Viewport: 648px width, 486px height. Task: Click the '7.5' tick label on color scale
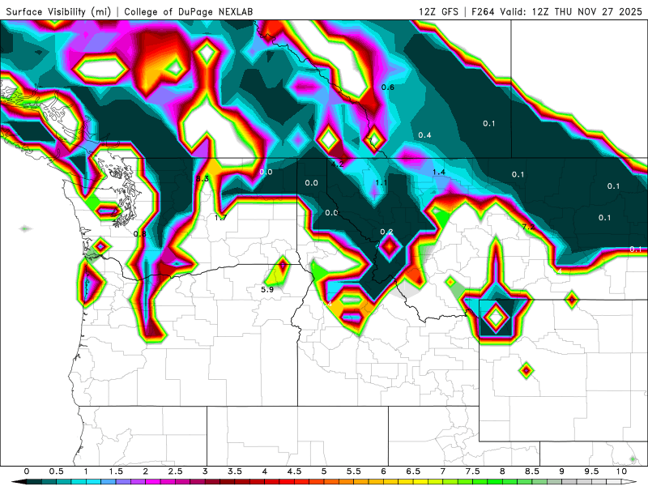point(473,471)
